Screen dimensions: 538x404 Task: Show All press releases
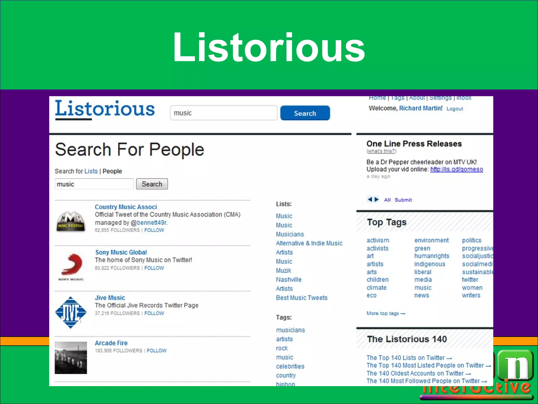pos(387,200)
